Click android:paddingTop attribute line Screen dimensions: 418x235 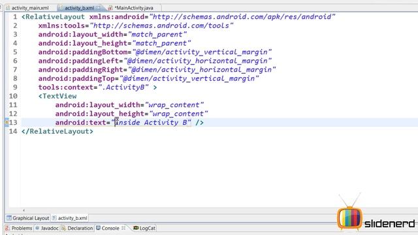(148, 78)
